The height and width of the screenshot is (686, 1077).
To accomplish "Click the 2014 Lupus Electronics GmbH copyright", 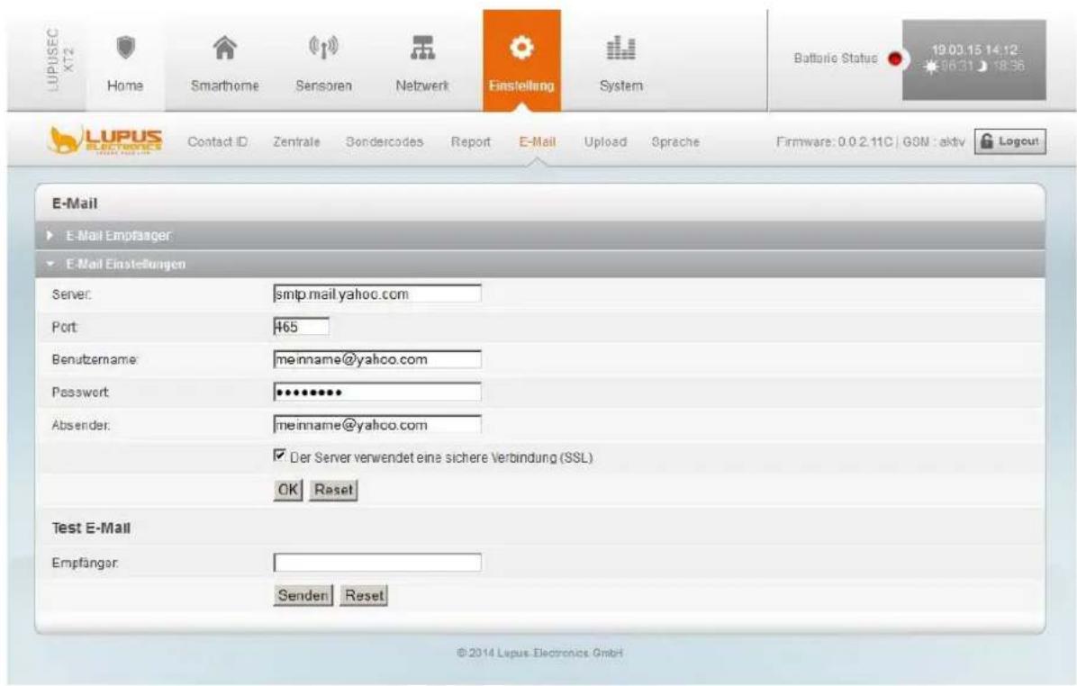I will click(x=540, y=653).
